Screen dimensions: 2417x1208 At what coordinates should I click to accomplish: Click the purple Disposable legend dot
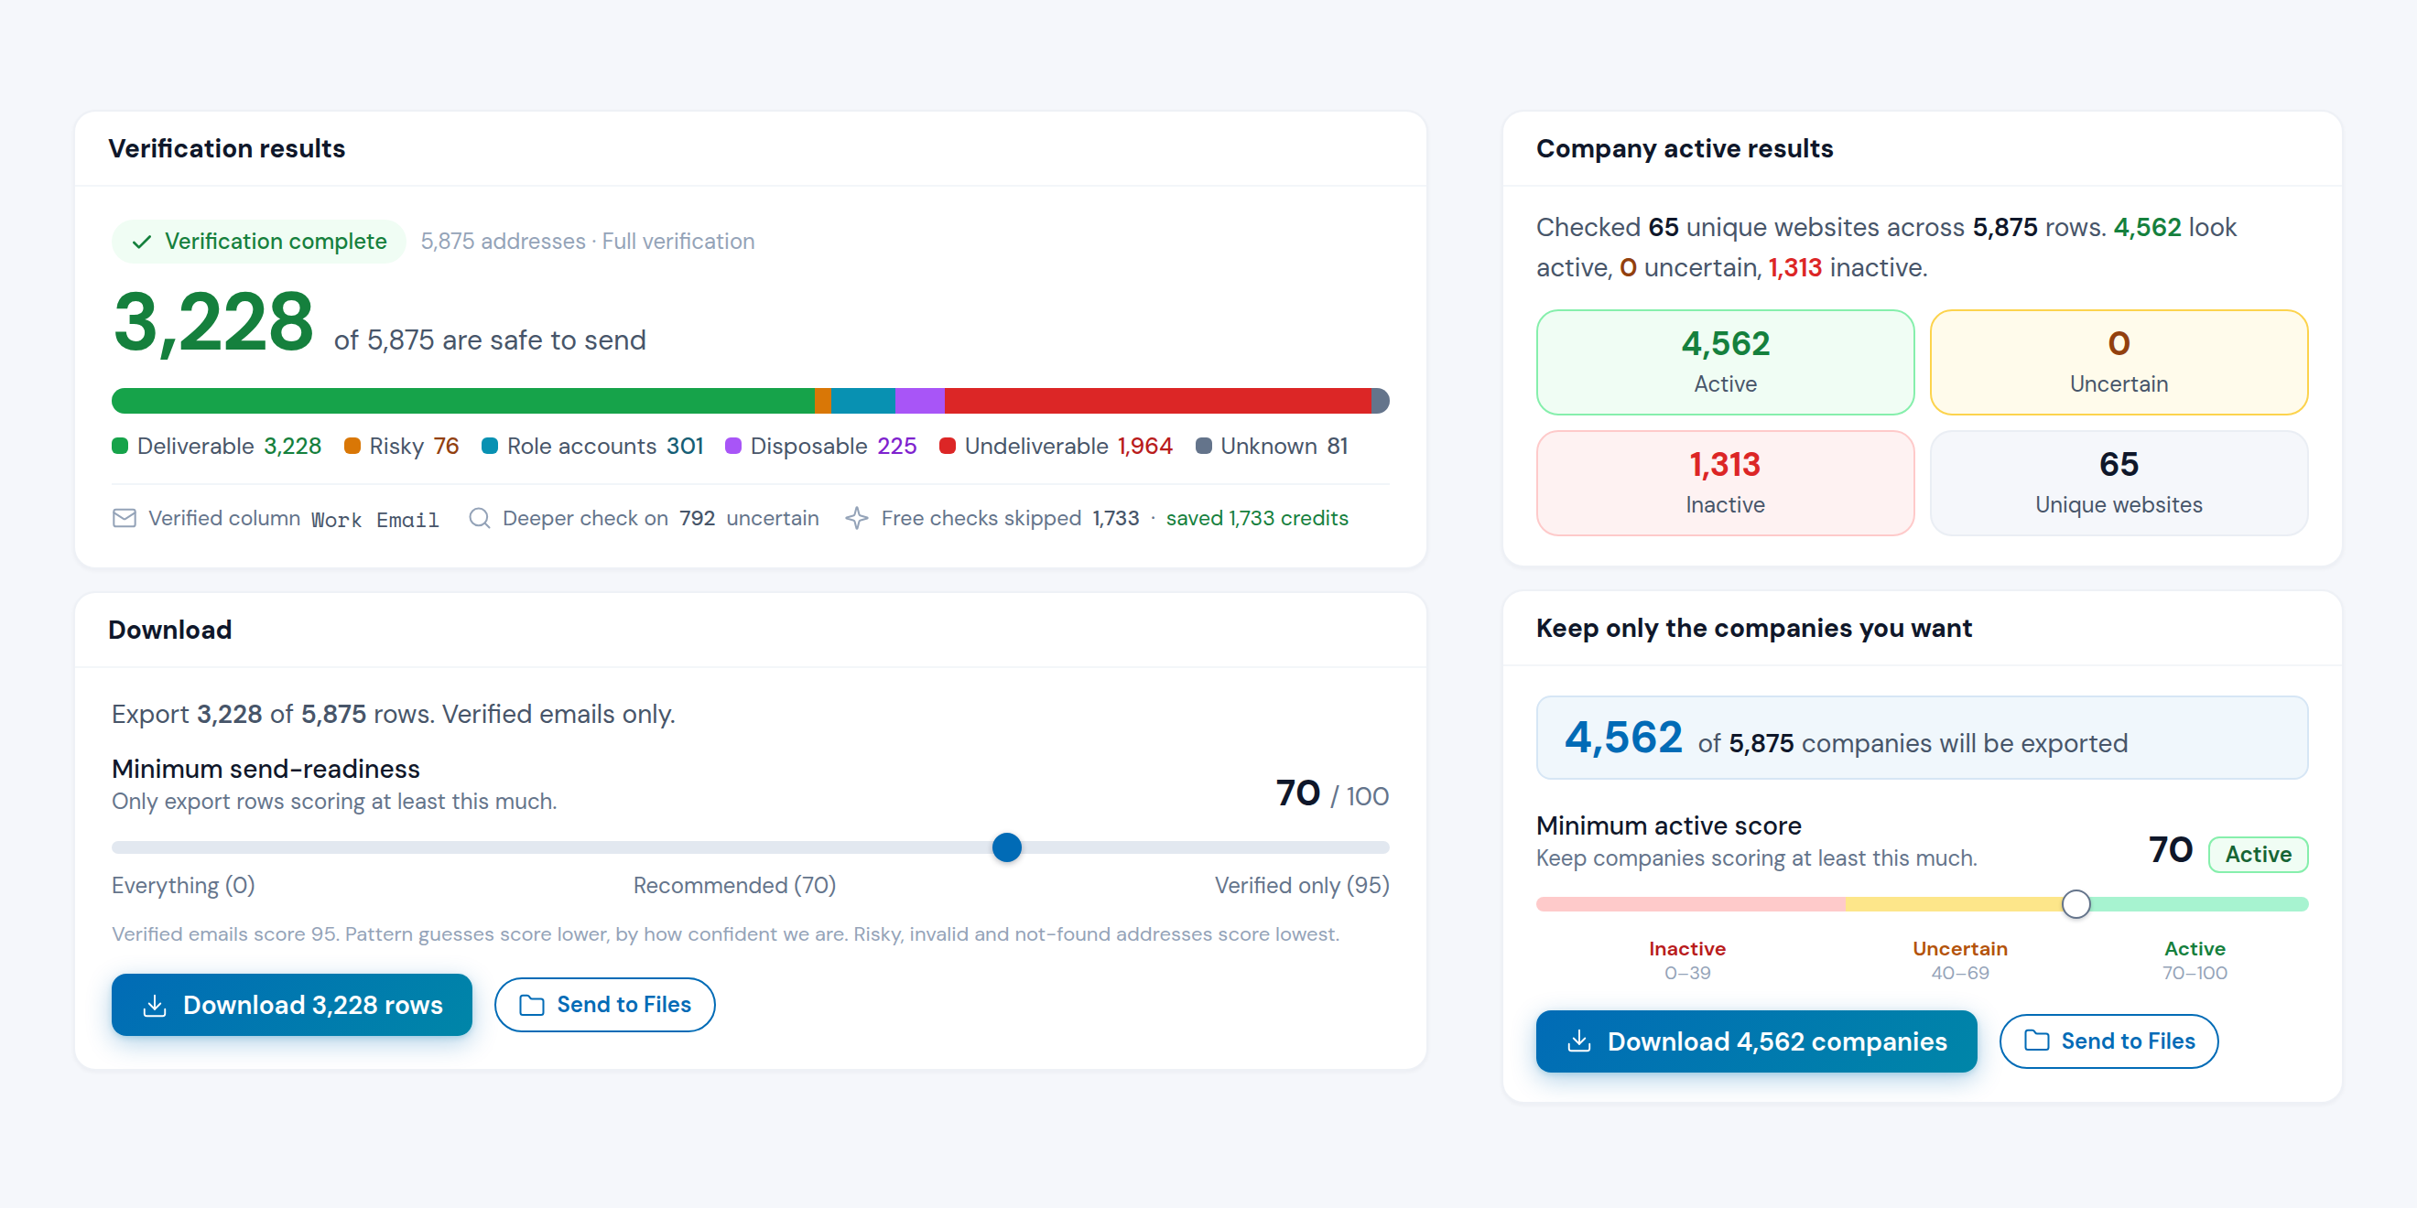coord(732,447)
